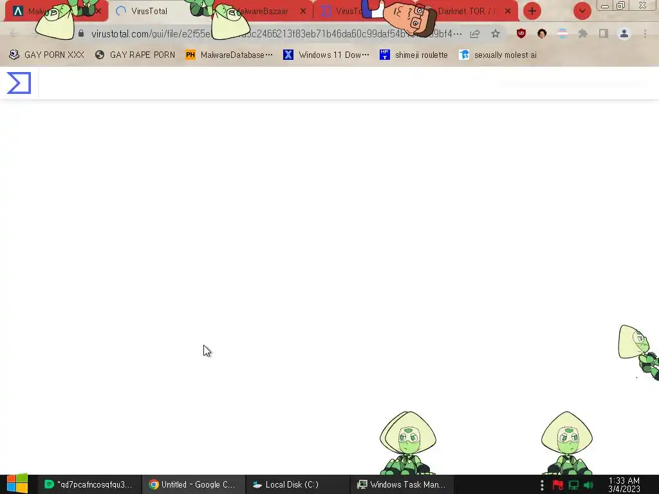Open the uBlock Origin extension

521,33
